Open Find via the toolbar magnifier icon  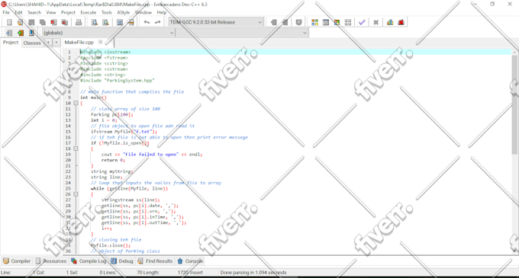95,22
